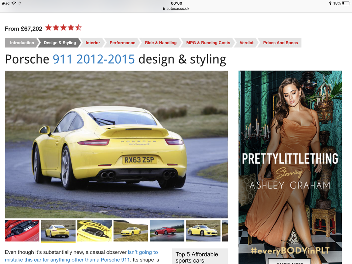Tap the Bluetooth status icon
Image resolution: width=352 pixels, height=264 pixels.
pos(330,3)
